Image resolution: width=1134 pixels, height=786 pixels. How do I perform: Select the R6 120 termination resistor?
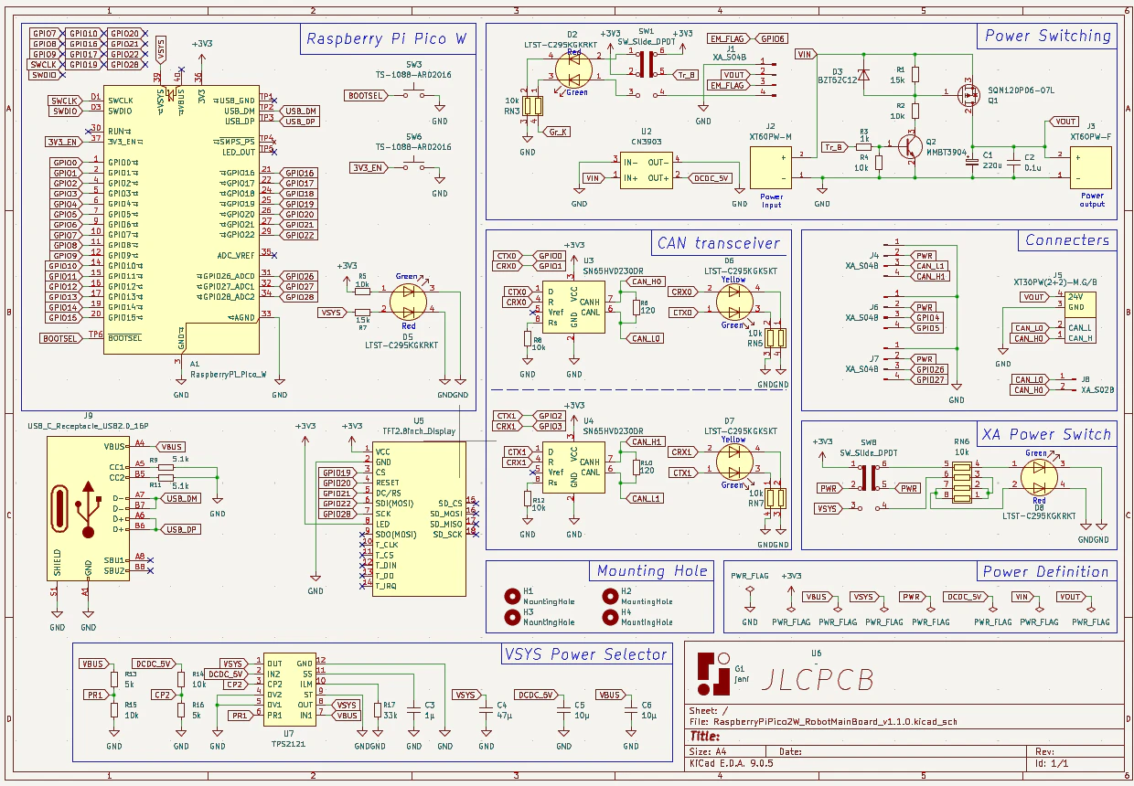[636, 307]
